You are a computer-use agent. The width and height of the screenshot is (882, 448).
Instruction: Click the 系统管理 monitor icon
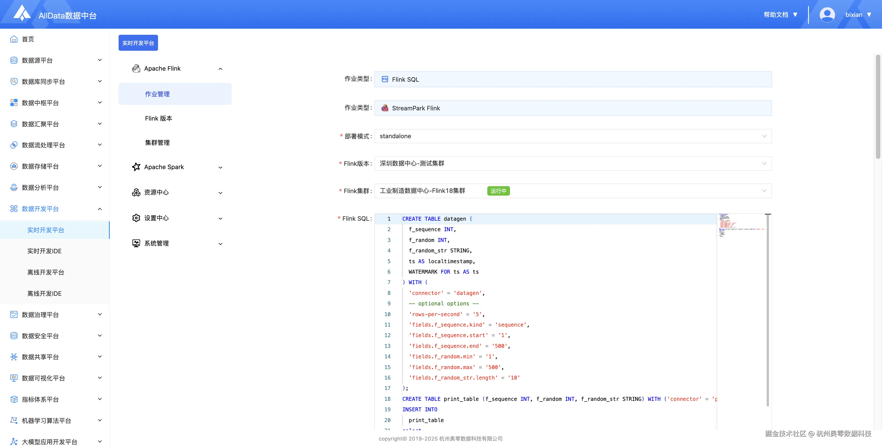pyautogui.click(x=136, y=243)
